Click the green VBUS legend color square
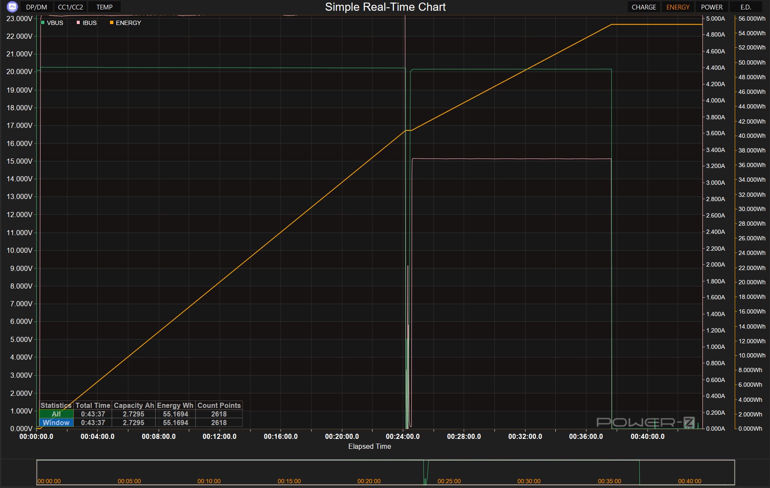The image size is (770, 488). [x=43, y=23]
